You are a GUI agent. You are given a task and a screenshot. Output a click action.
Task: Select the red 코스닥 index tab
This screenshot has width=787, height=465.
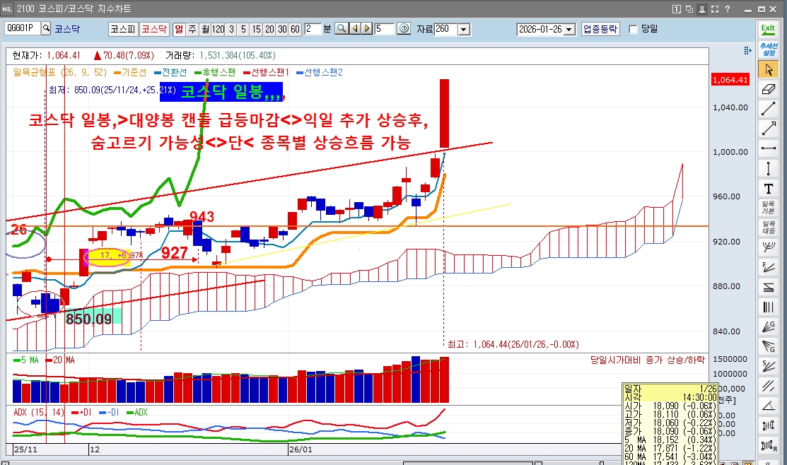(154, 29)
